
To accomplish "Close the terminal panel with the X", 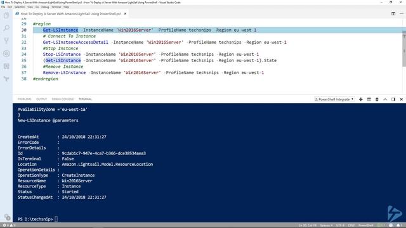I will pos(402,99).
